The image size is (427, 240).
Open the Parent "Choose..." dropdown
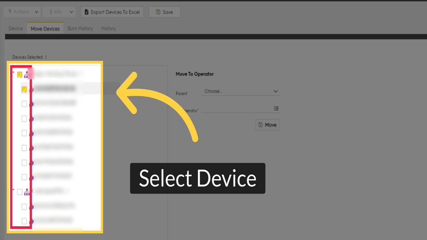point(241,92)
